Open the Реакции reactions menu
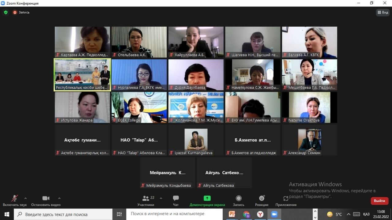Image resolution: width=392 pixels, height=220 pixels. (x=262, y=200)
